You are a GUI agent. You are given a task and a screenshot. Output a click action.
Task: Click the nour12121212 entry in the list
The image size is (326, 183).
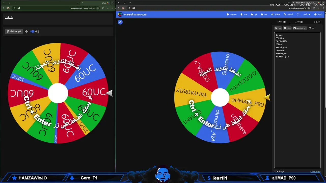pyautogui.click(x=282, y=57)
